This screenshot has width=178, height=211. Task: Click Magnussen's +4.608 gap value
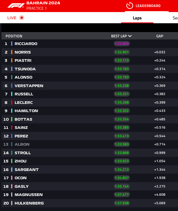click(x=160, y=195)
